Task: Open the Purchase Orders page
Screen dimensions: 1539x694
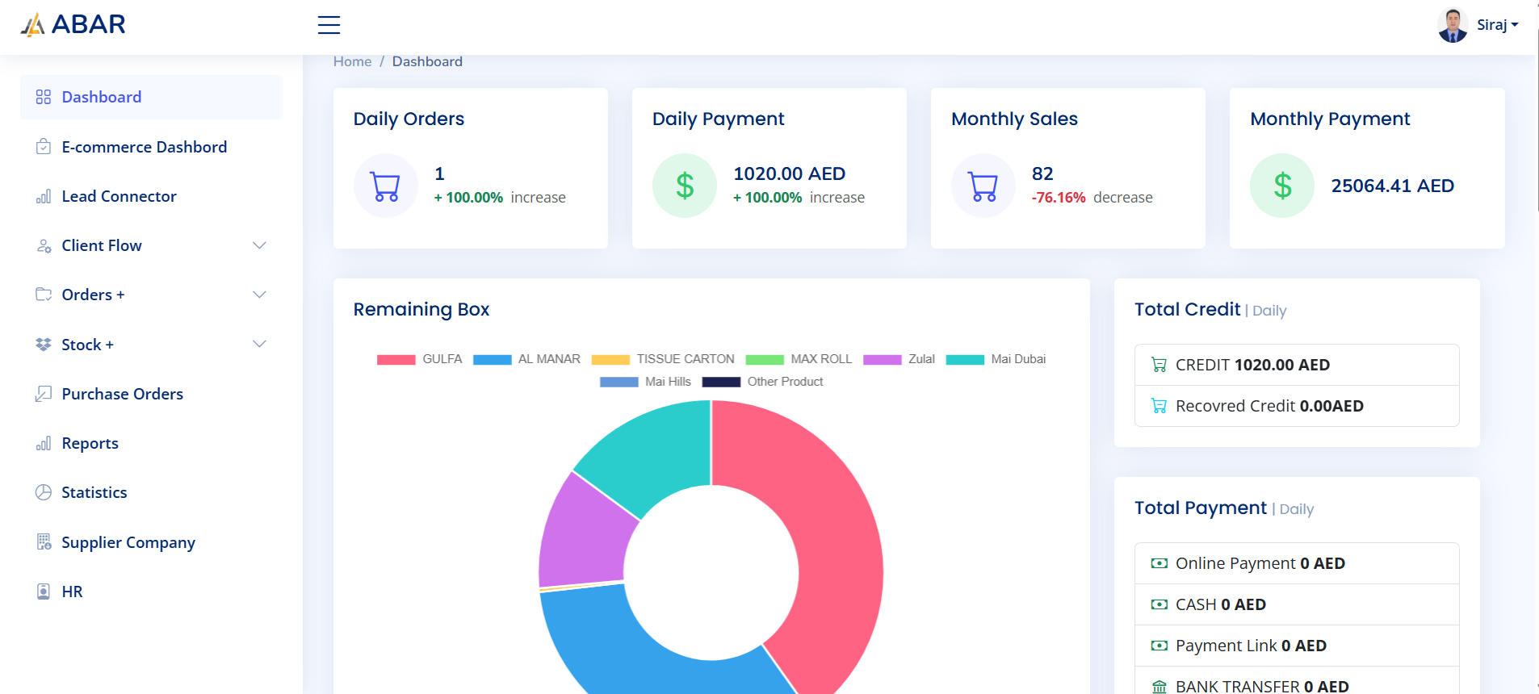Action: (151, 394)
